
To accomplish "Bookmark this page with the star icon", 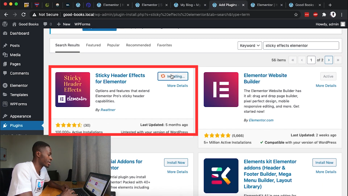I will (296, 15).
